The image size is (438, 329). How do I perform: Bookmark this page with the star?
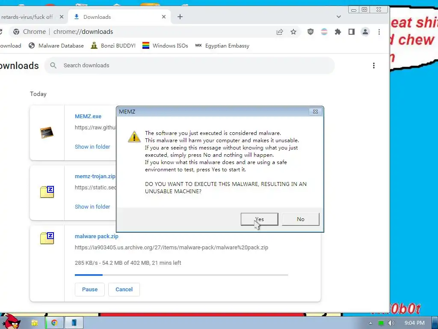[x=293, y=32]
